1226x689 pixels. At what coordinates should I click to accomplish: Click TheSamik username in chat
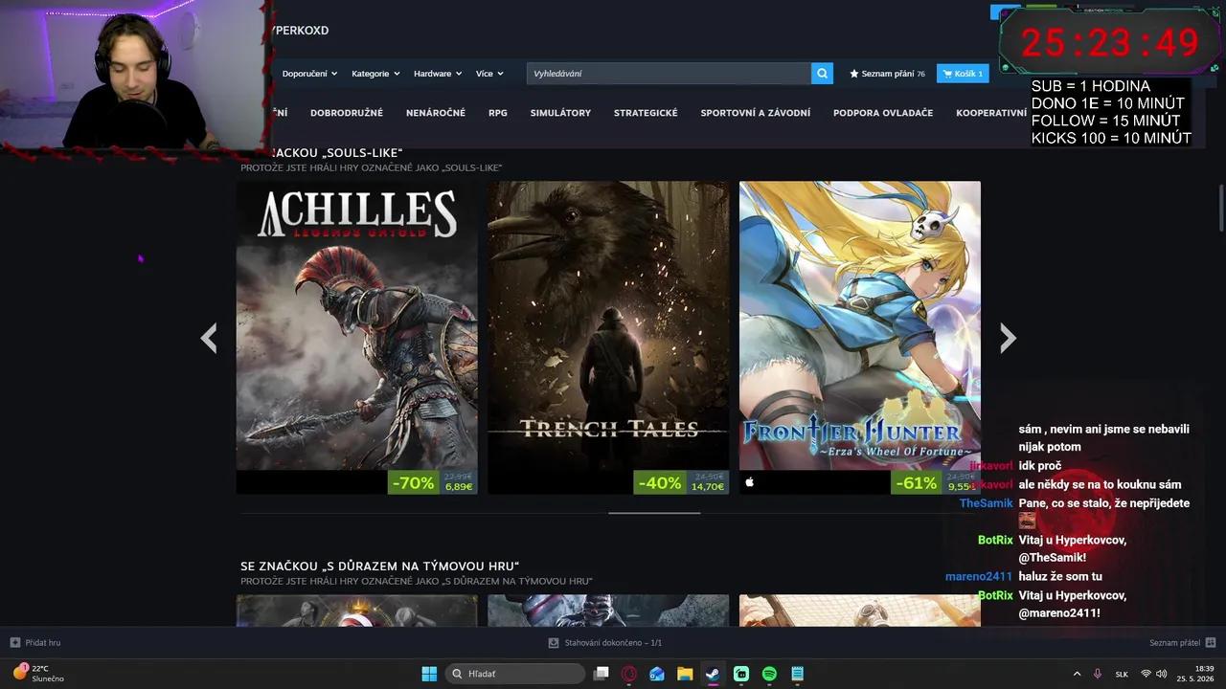click(x=986, y=503)
